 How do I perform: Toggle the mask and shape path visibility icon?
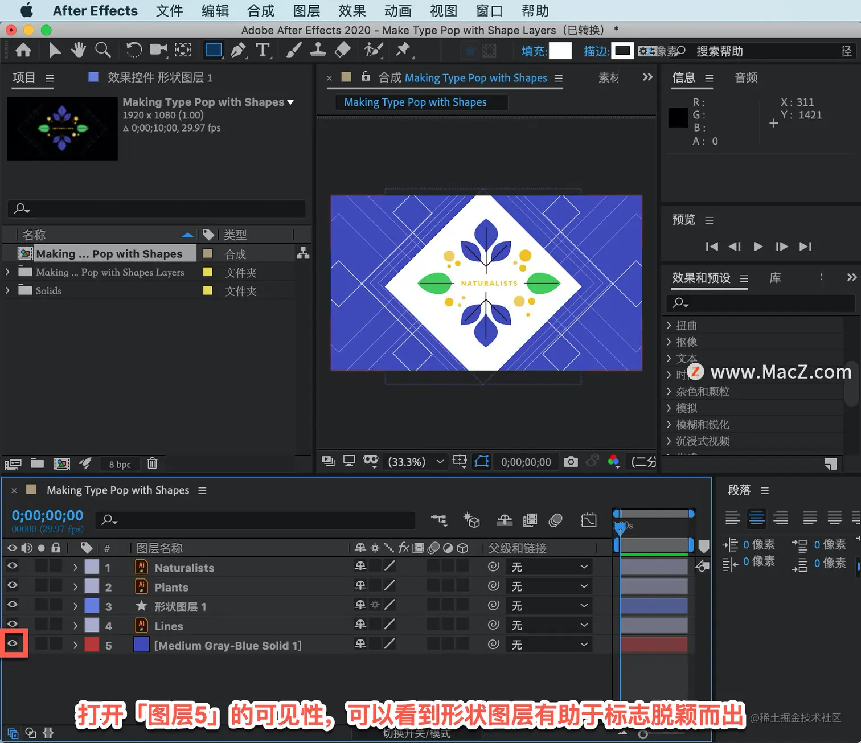pyautogui.click(x=482, y=462)
